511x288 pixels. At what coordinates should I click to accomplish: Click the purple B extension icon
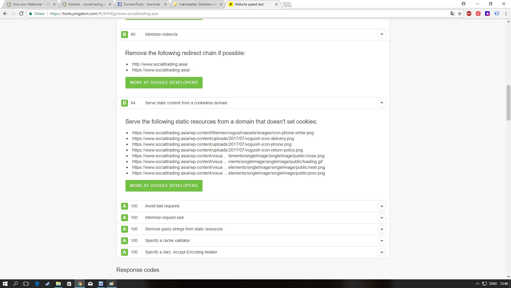487,14
